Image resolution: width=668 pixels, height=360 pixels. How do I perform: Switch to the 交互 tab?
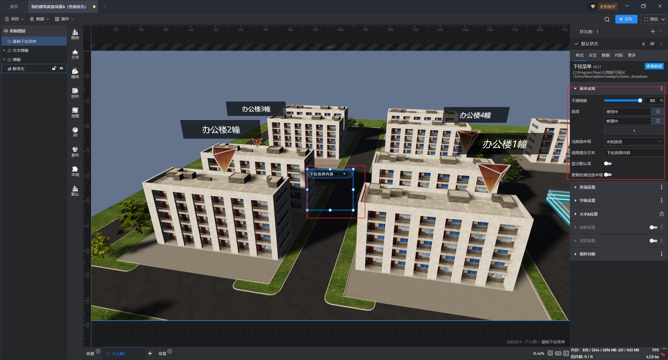(x=592, y=55)
